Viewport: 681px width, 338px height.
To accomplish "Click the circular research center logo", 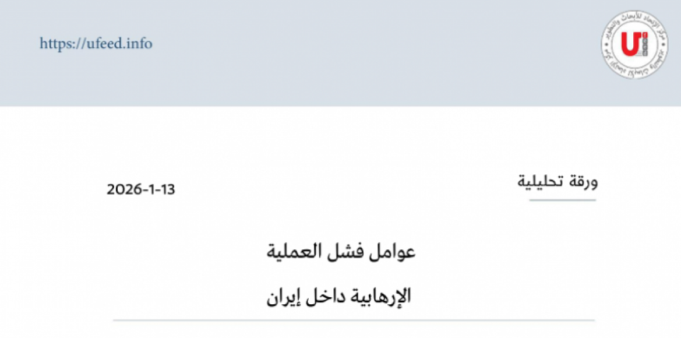I will point(627,46).
